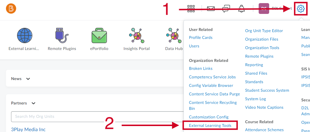Launch Insights Portal icon

136,35
